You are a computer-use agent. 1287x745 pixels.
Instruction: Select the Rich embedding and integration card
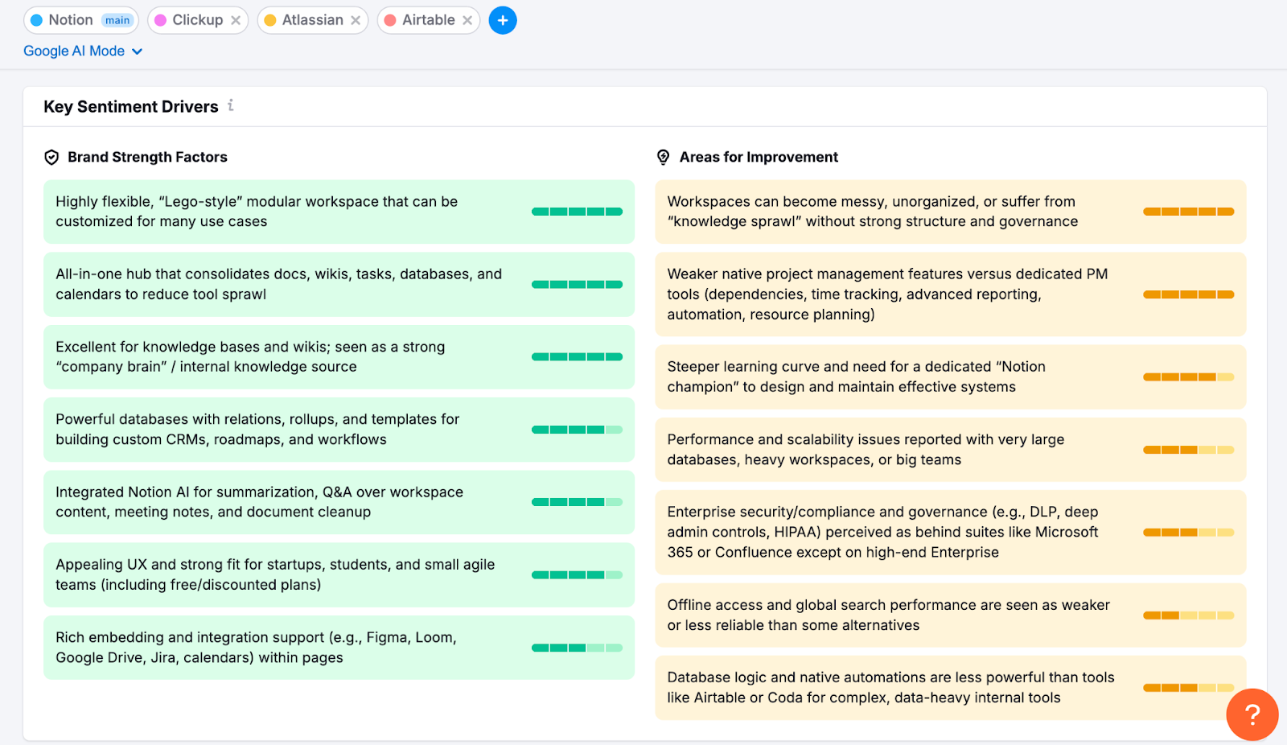(x=339, y=647)
